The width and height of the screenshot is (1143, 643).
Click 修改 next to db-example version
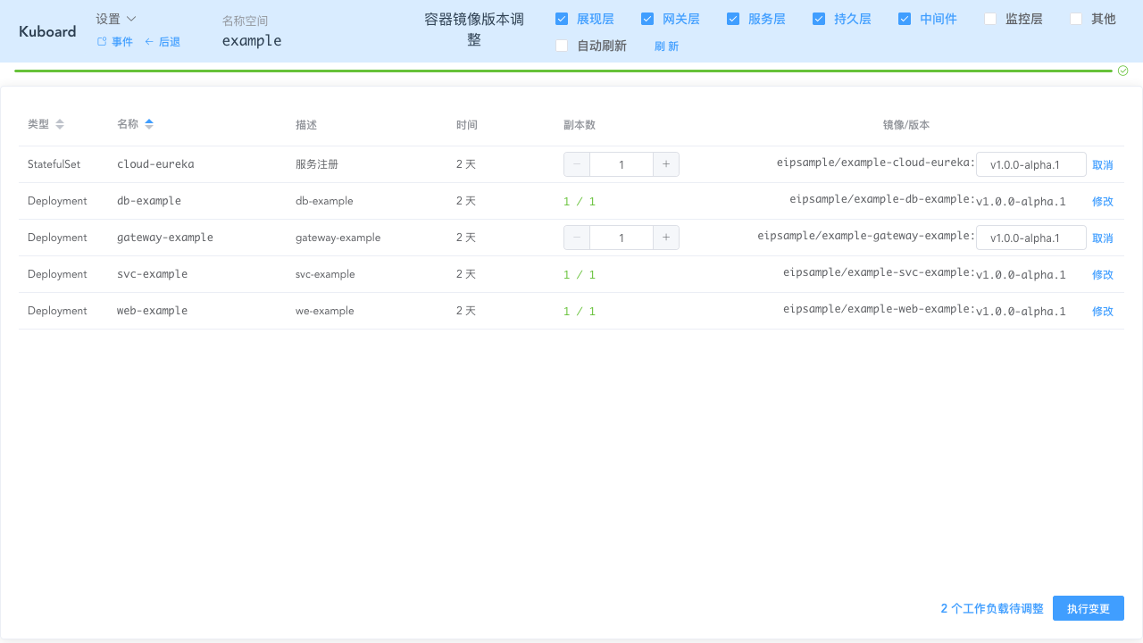(x=1102, y=201)
